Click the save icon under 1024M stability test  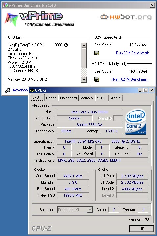coord(97,79)
